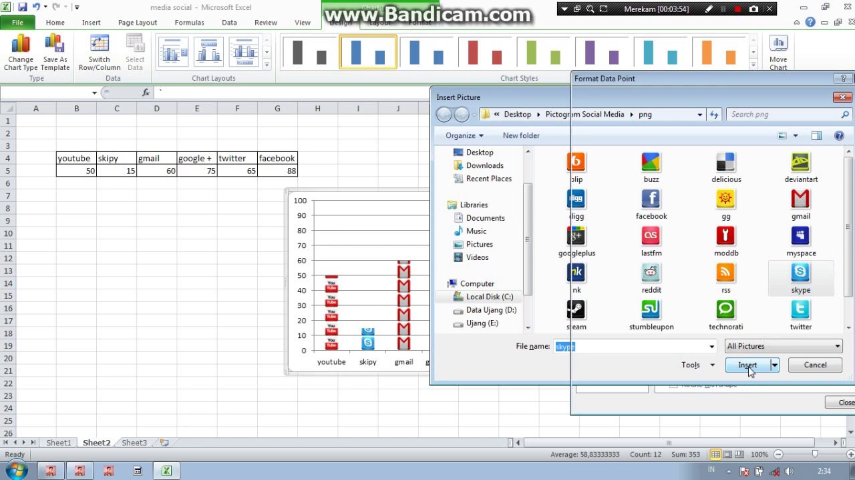Choose the lastfm picture file
Viewport: 855px width, 480px height.
pyautogui.click(x=651, y=241)
